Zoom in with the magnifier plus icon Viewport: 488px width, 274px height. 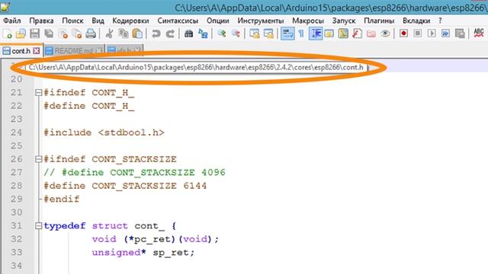pyautogui.click(x=222, y=33)
